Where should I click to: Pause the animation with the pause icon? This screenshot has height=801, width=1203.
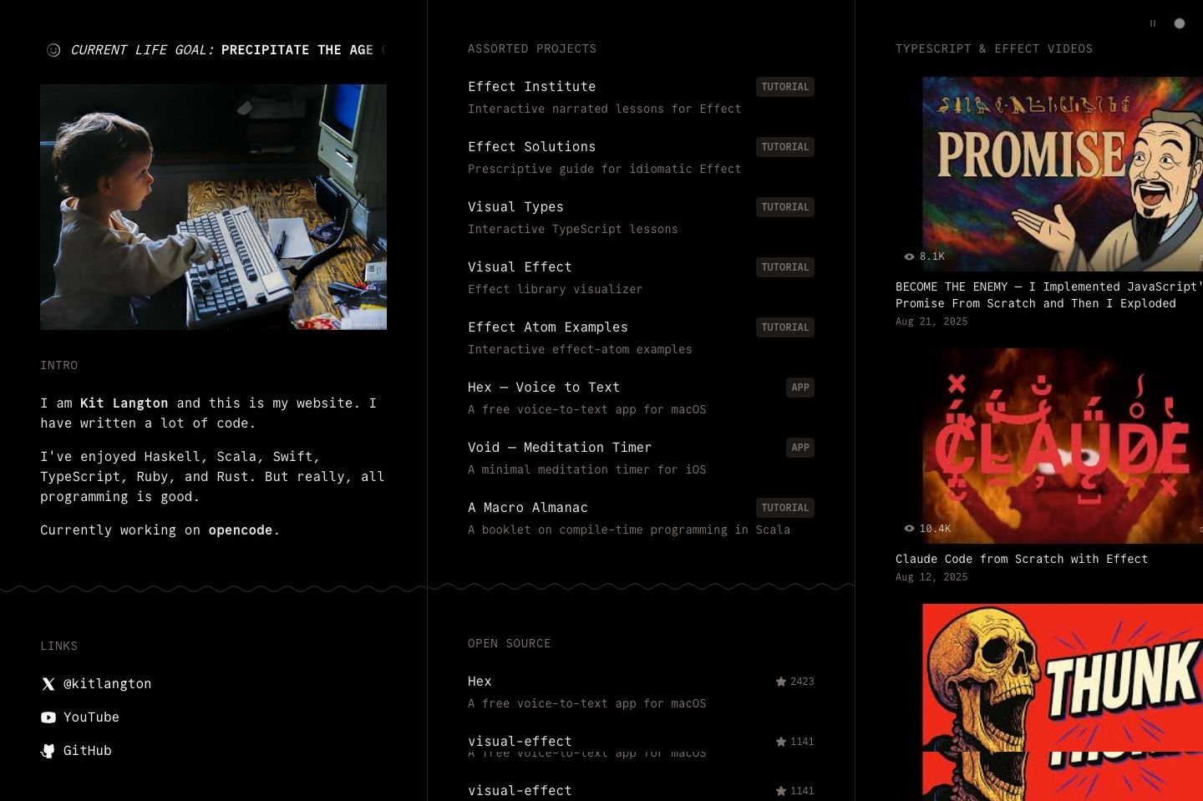click(1153, 23)
